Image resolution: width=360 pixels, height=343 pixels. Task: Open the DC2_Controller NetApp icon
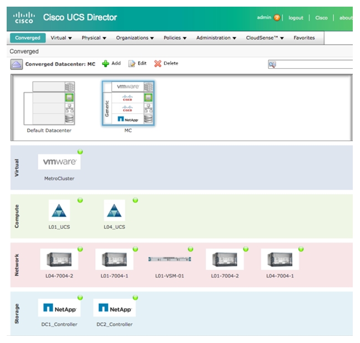point(114,308)
